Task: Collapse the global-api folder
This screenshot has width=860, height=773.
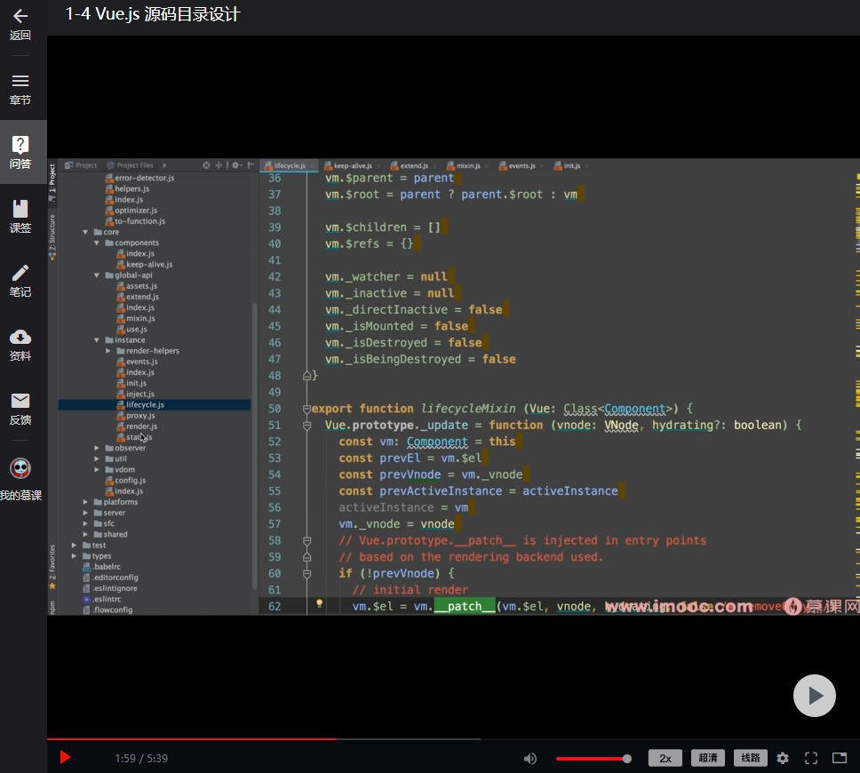Action: click(x=97, y=275)
